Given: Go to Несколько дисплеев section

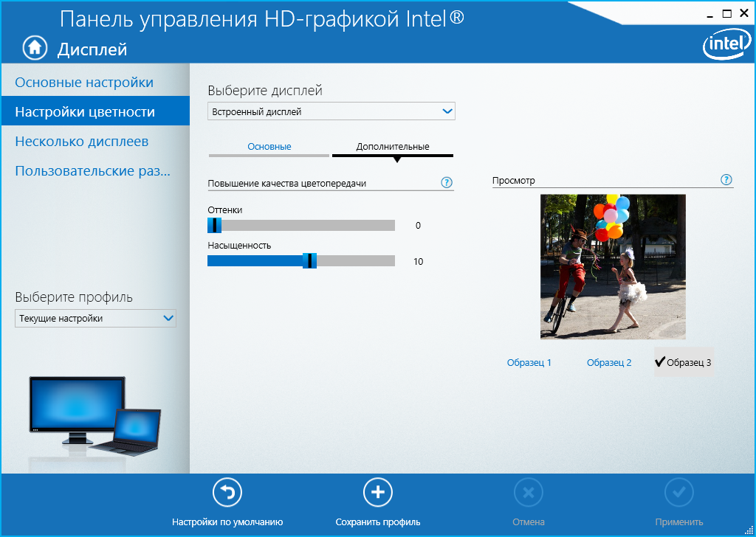Looking at the screenshot, I should pos(82,141).
